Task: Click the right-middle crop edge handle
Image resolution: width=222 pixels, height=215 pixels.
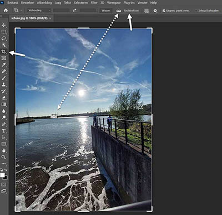Action: (152, 119)
